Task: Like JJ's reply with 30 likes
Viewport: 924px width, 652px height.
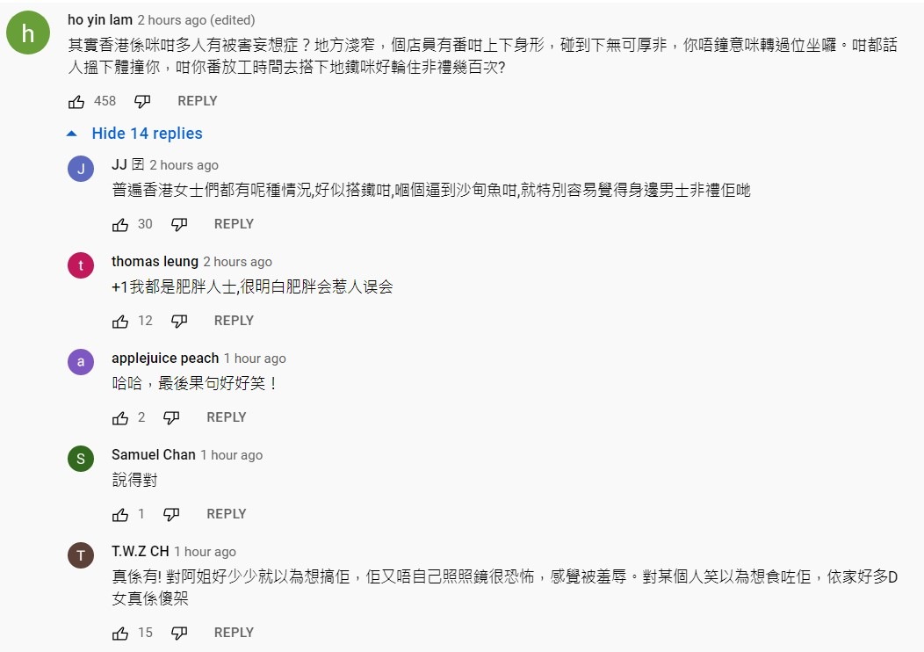Action: (x=120, y=225)
